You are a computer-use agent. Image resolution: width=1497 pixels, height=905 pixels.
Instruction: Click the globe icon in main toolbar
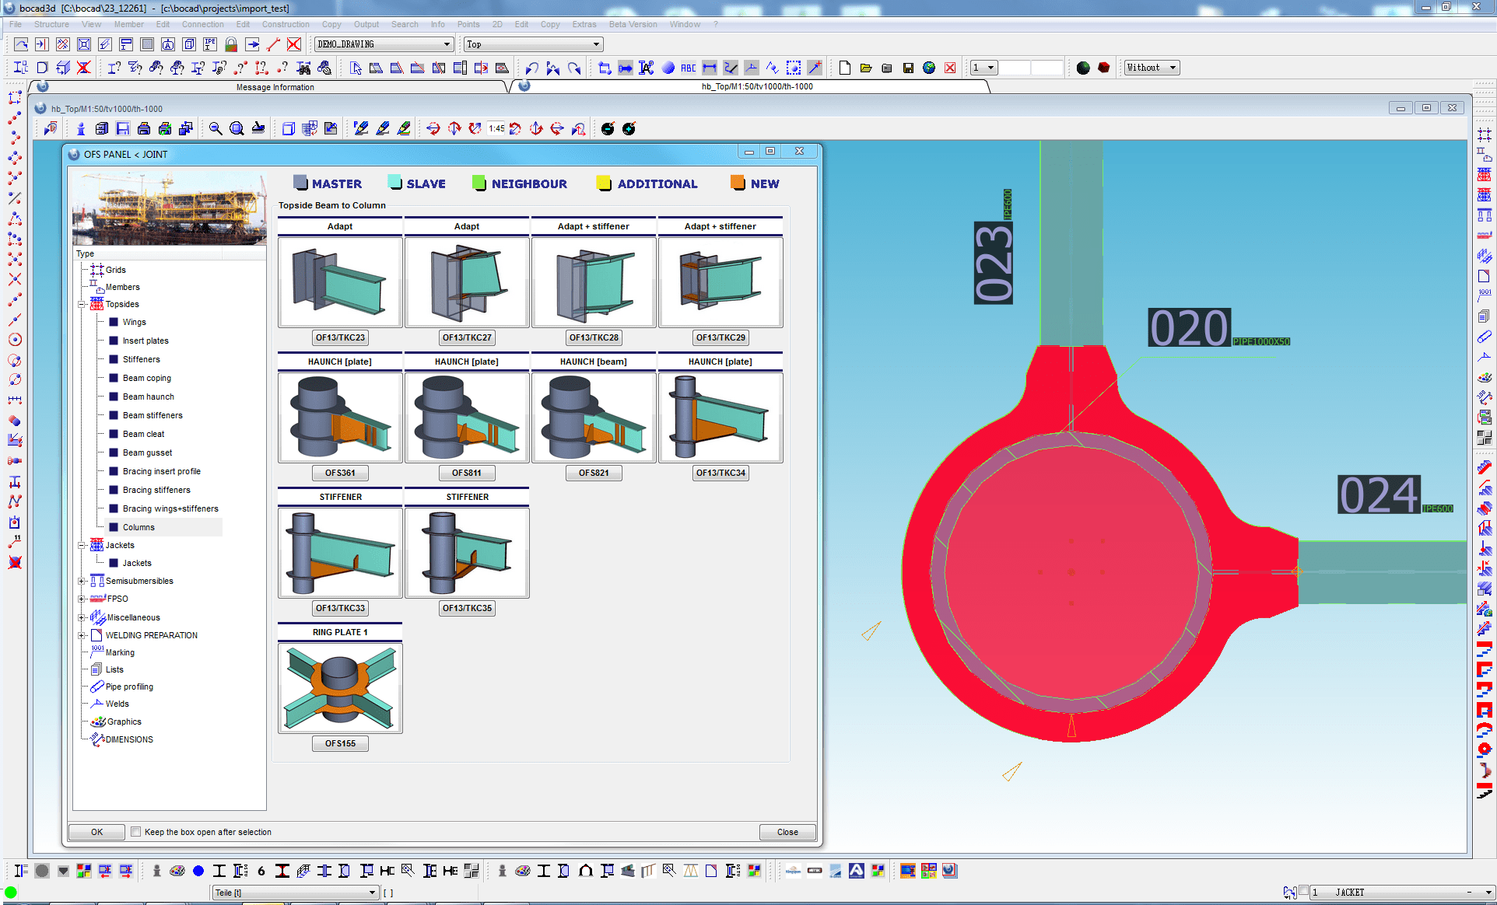point(929,68)
